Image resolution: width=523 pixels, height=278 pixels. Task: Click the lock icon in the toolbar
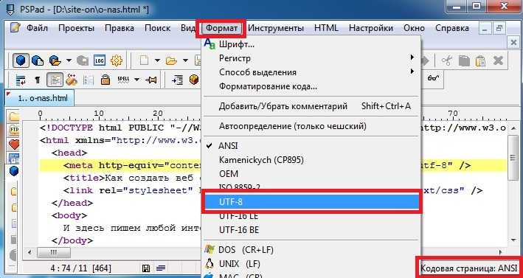[105, 80]
